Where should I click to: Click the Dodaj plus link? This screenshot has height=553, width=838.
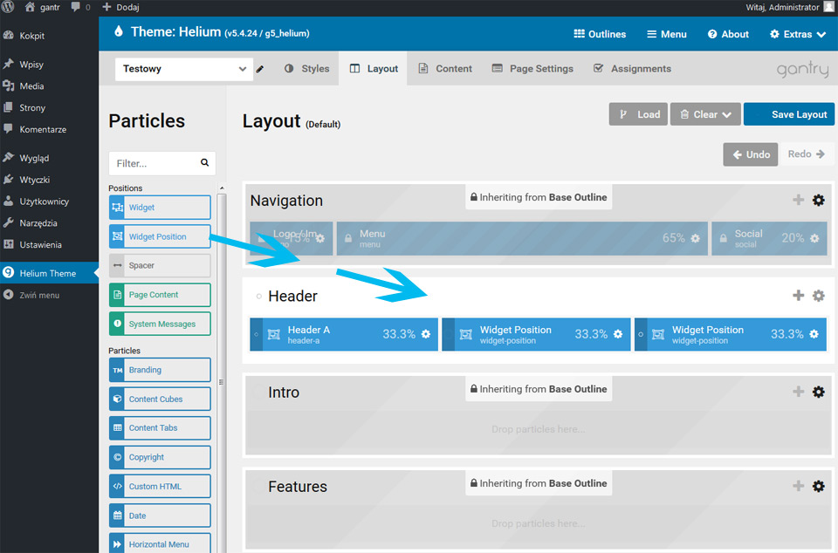pos(120,7)
